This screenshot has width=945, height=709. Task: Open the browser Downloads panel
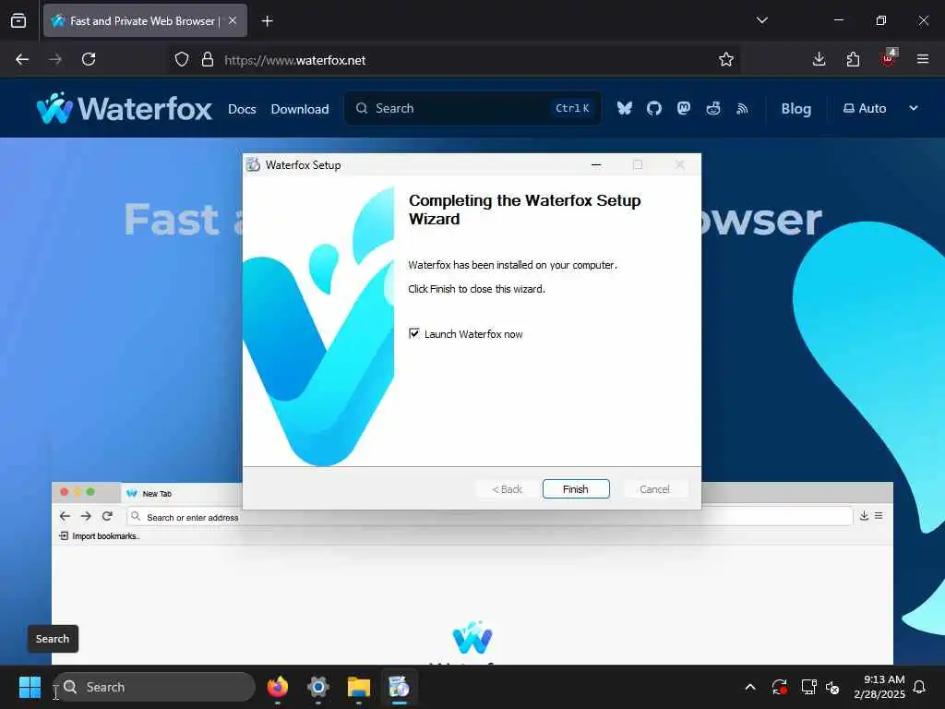819,60
